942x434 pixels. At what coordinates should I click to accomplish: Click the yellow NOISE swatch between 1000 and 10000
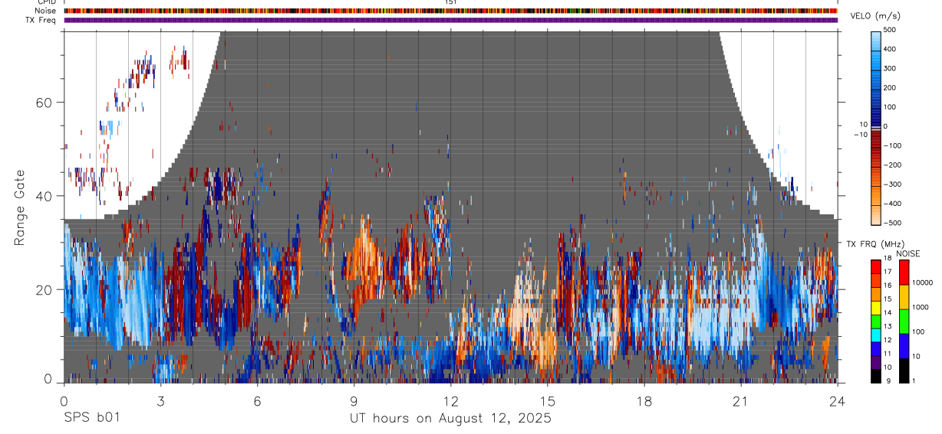click(x=903, y=297)
